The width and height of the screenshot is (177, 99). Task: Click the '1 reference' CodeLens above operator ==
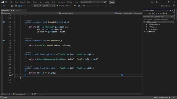[x=28, y=53]
